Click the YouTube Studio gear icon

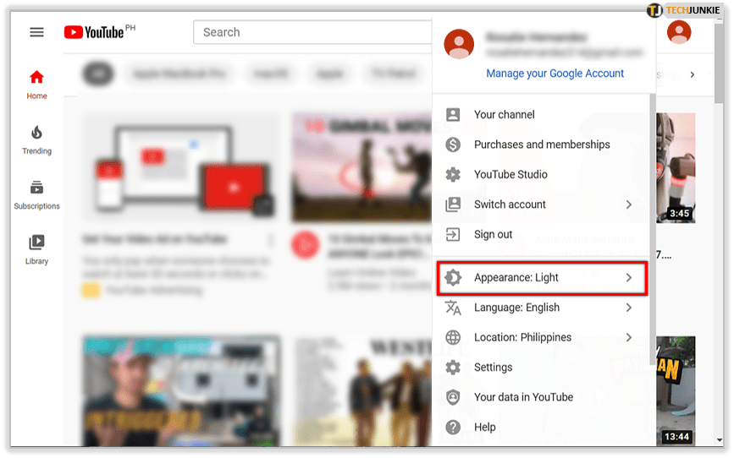[453, 175]
